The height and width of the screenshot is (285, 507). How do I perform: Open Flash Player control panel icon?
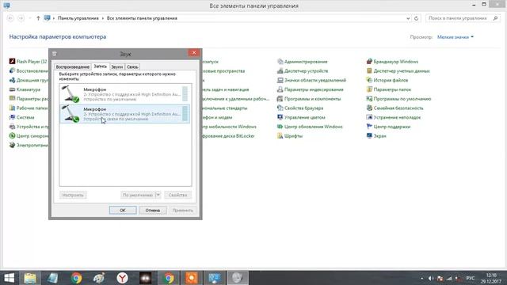(12, 62)
